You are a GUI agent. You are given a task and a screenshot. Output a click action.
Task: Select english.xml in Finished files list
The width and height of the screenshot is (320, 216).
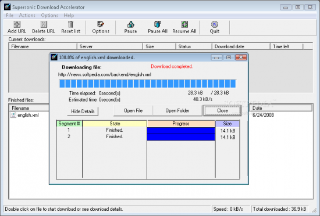28,115
